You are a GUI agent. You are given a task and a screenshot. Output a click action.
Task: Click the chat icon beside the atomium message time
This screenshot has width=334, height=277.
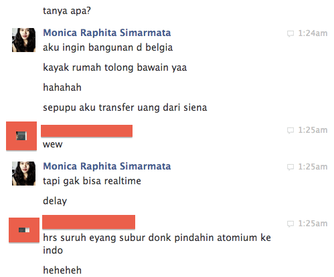(x=290, y=224)
